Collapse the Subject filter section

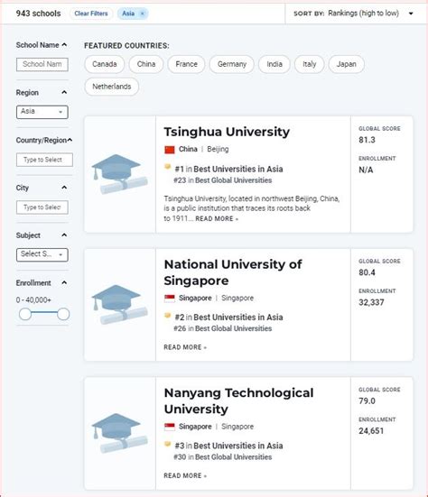click(x=64, y=235)
